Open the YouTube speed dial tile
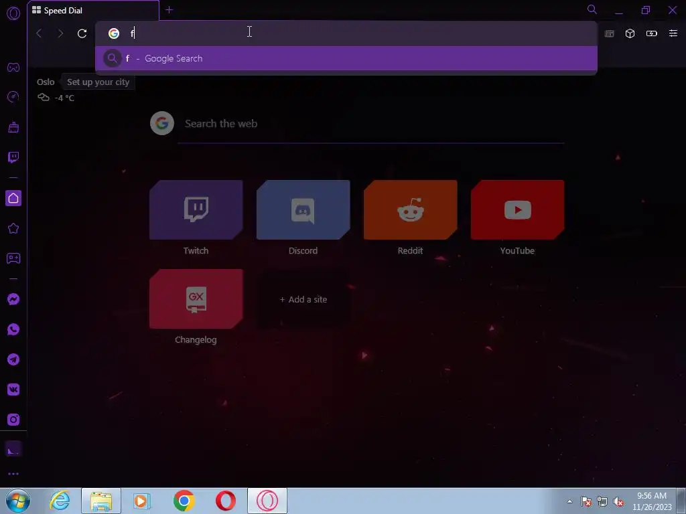 (x=518, y=209)
